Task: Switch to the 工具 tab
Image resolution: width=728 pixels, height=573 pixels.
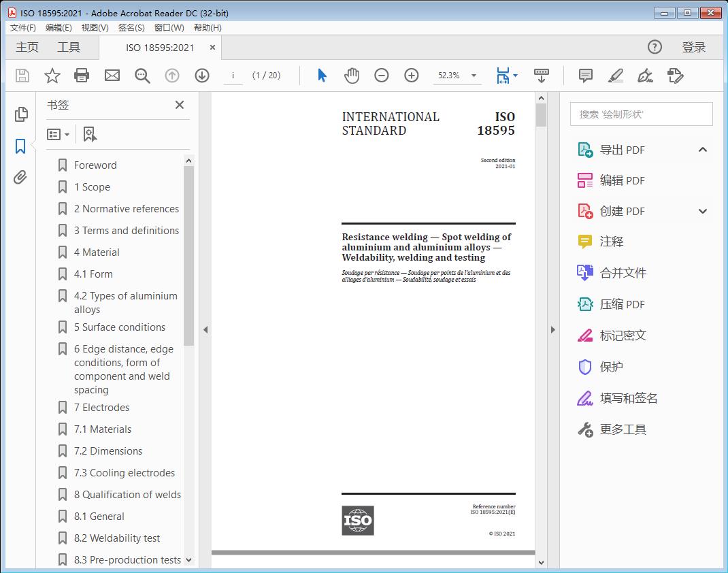Action: point(69,47)
